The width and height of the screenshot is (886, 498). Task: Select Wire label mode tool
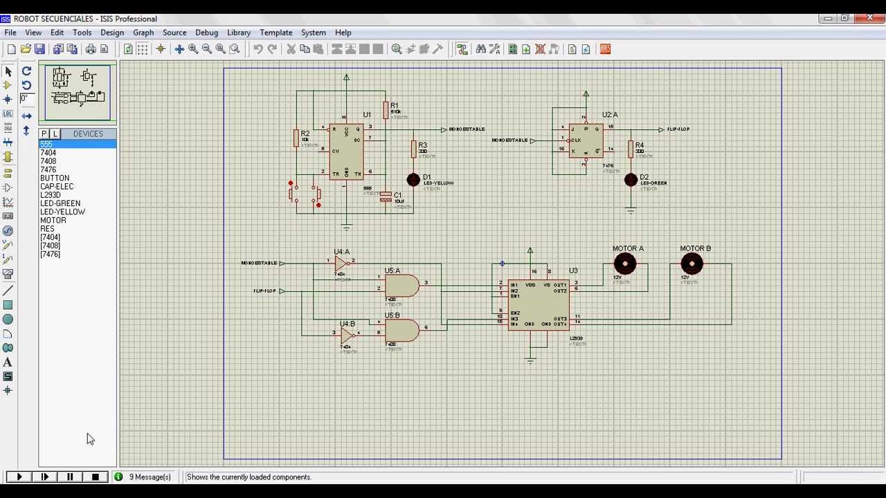[8, 113]
